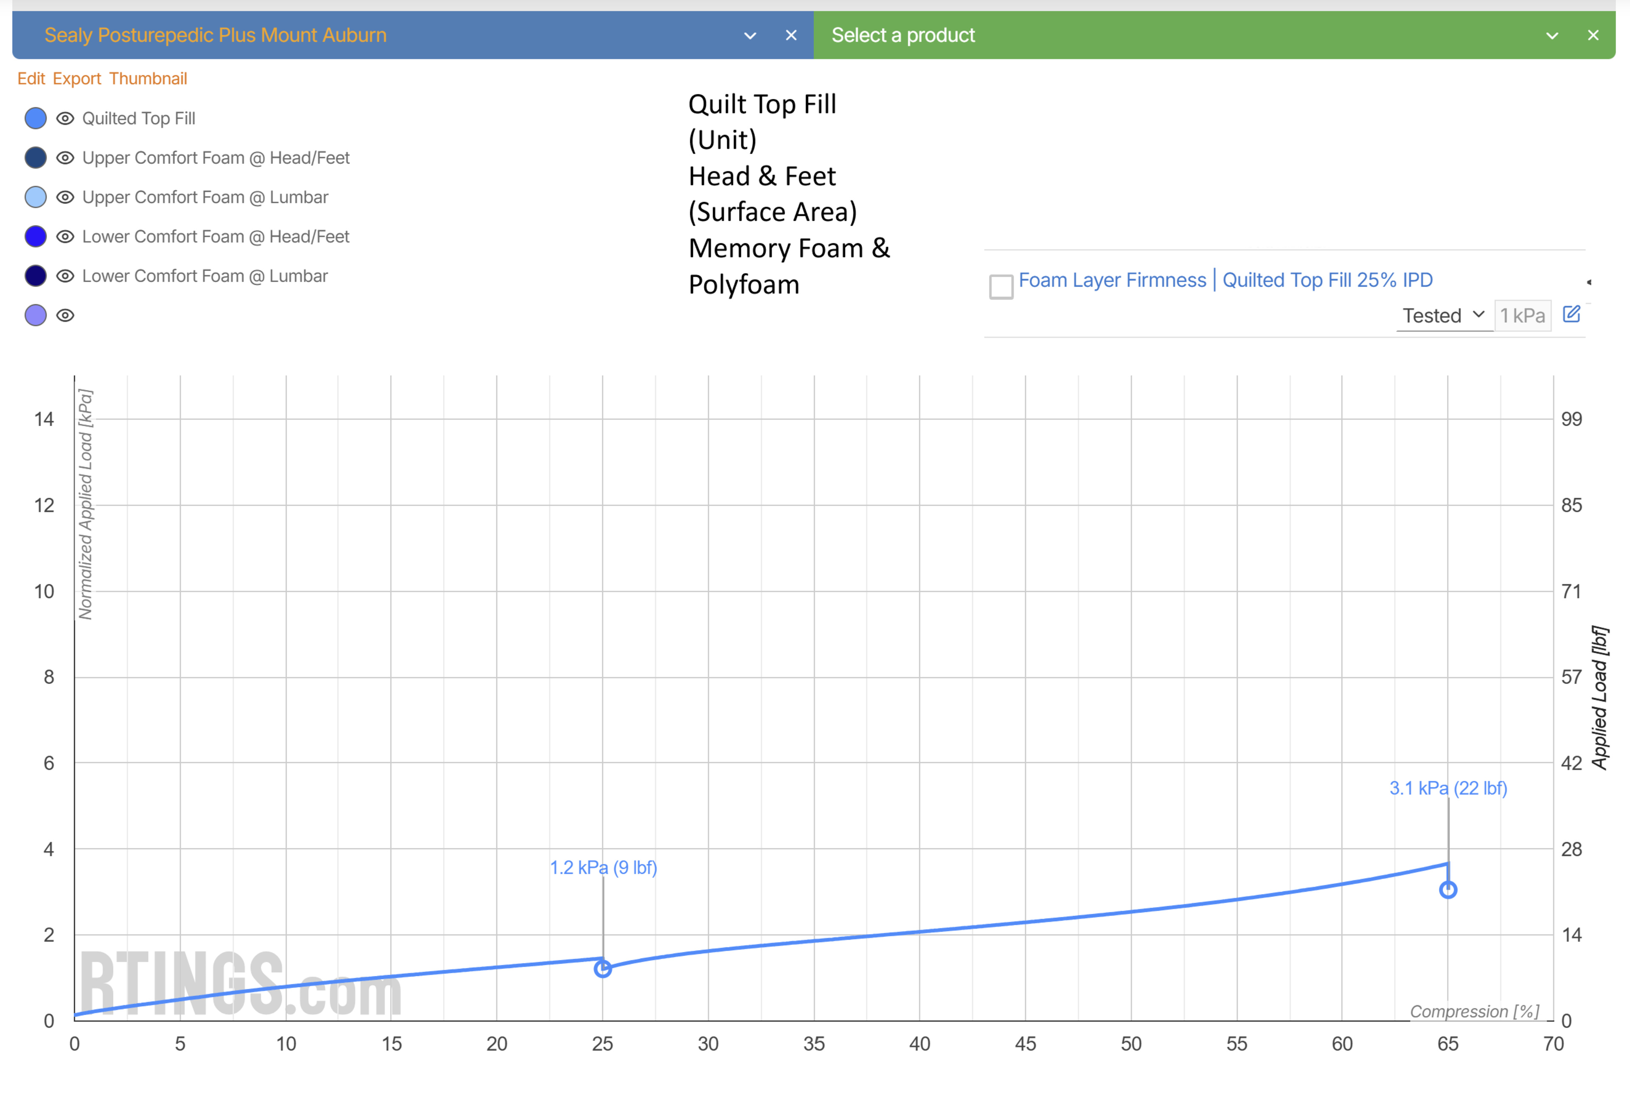Click the 3.1 kPa data point marker

point(1448,890)
